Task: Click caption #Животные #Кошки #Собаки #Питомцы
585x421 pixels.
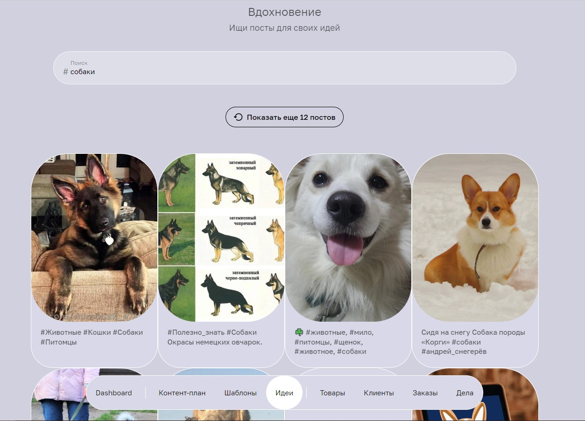Action: [92, 337]
